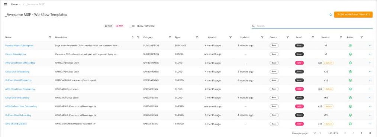Click the Clone Workflow Template button
Image resolution: width=377 pixels, height=137 pixels.
pyautogui.click(x=353, y=14)
